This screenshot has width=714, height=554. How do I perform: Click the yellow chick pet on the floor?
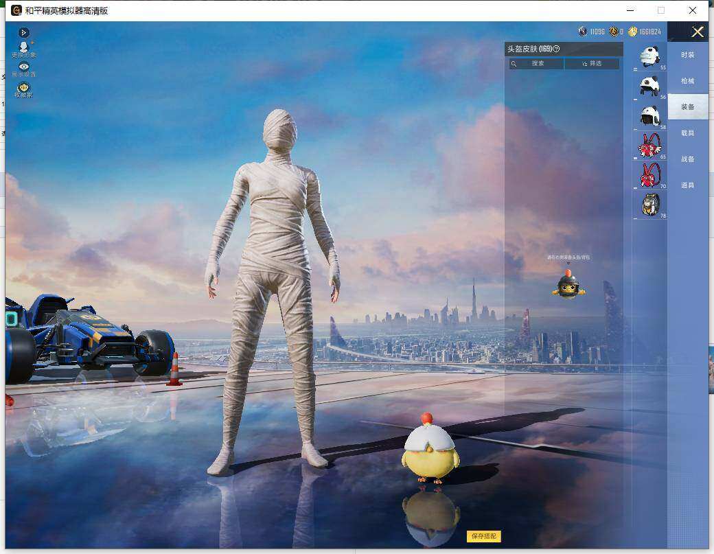pos(430,448)
